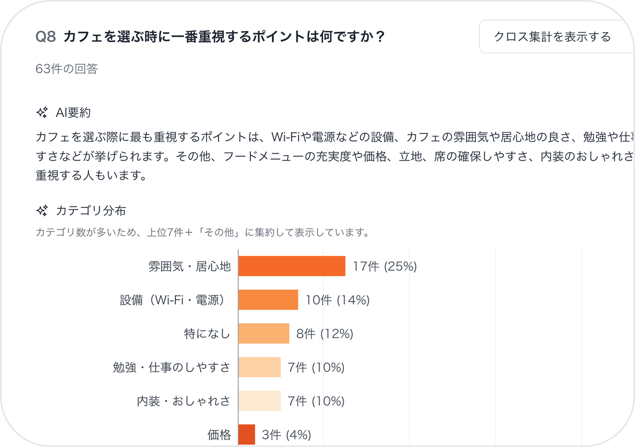The height and width of the screenshot is (447, 635).
Task: Select the 特になし bar segment
Action: [264, 334]
